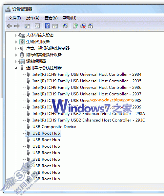Expand 声音、视频和游戏控制器 node
Viewport: 164px width, 196px height.
click(x=16, y=48)
